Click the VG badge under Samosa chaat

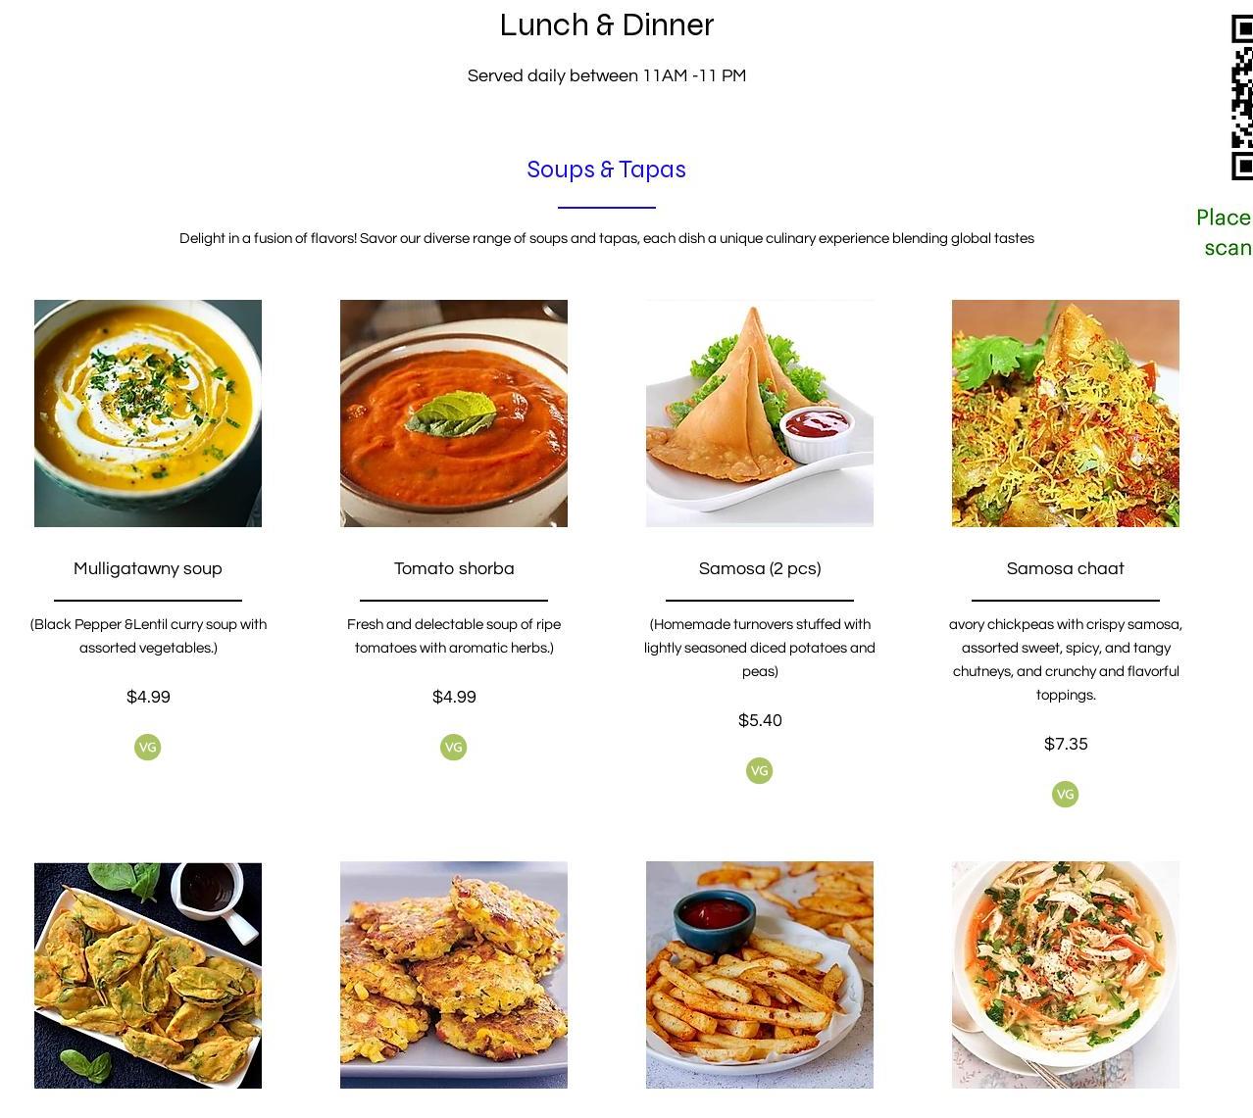tap(1065, 795)
